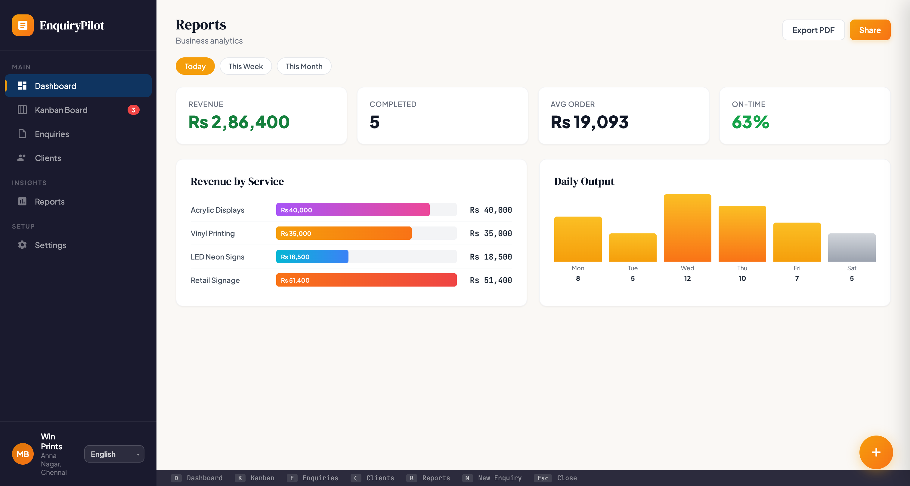Image resolution: width=910 pixels, height=486 pixels.
Task: Click the Kanban Board columns icon
Action: point(22,110)
